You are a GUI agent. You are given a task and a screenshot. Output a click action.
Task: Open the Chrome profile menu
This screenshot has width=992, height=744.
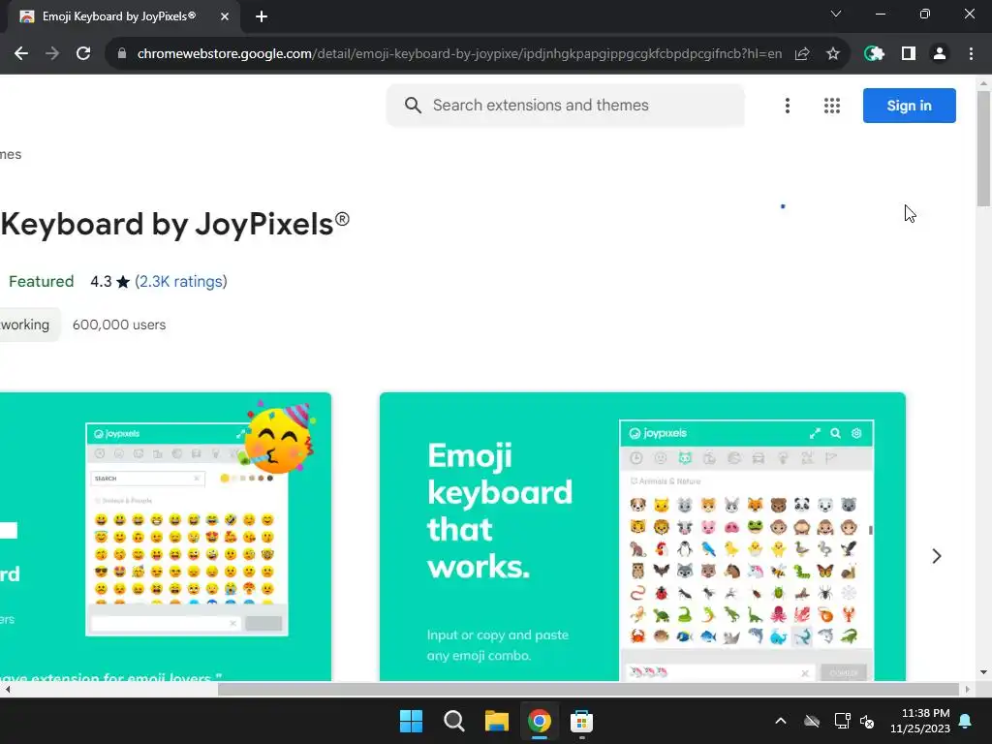pyautogui.click(x=940, y=54)
